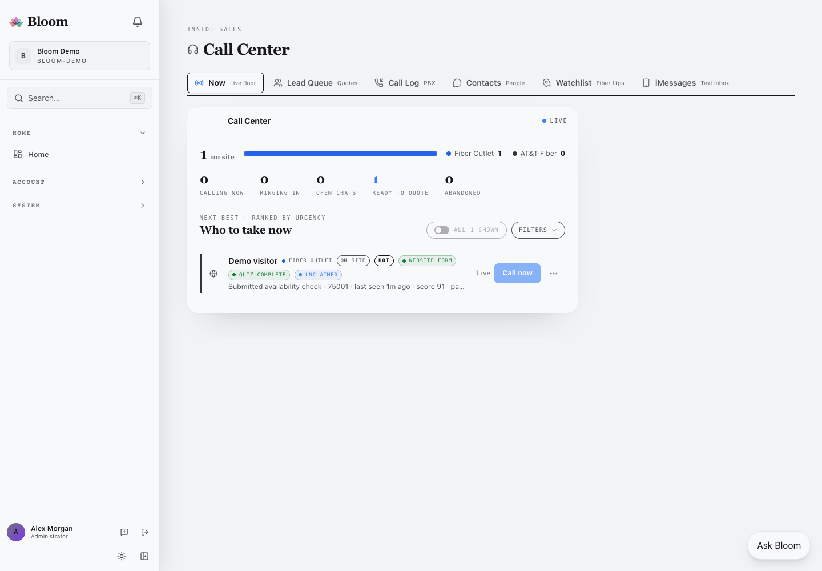Click the Quiz Complete tag
Screen dimensions: 822x571
[259, 275]
